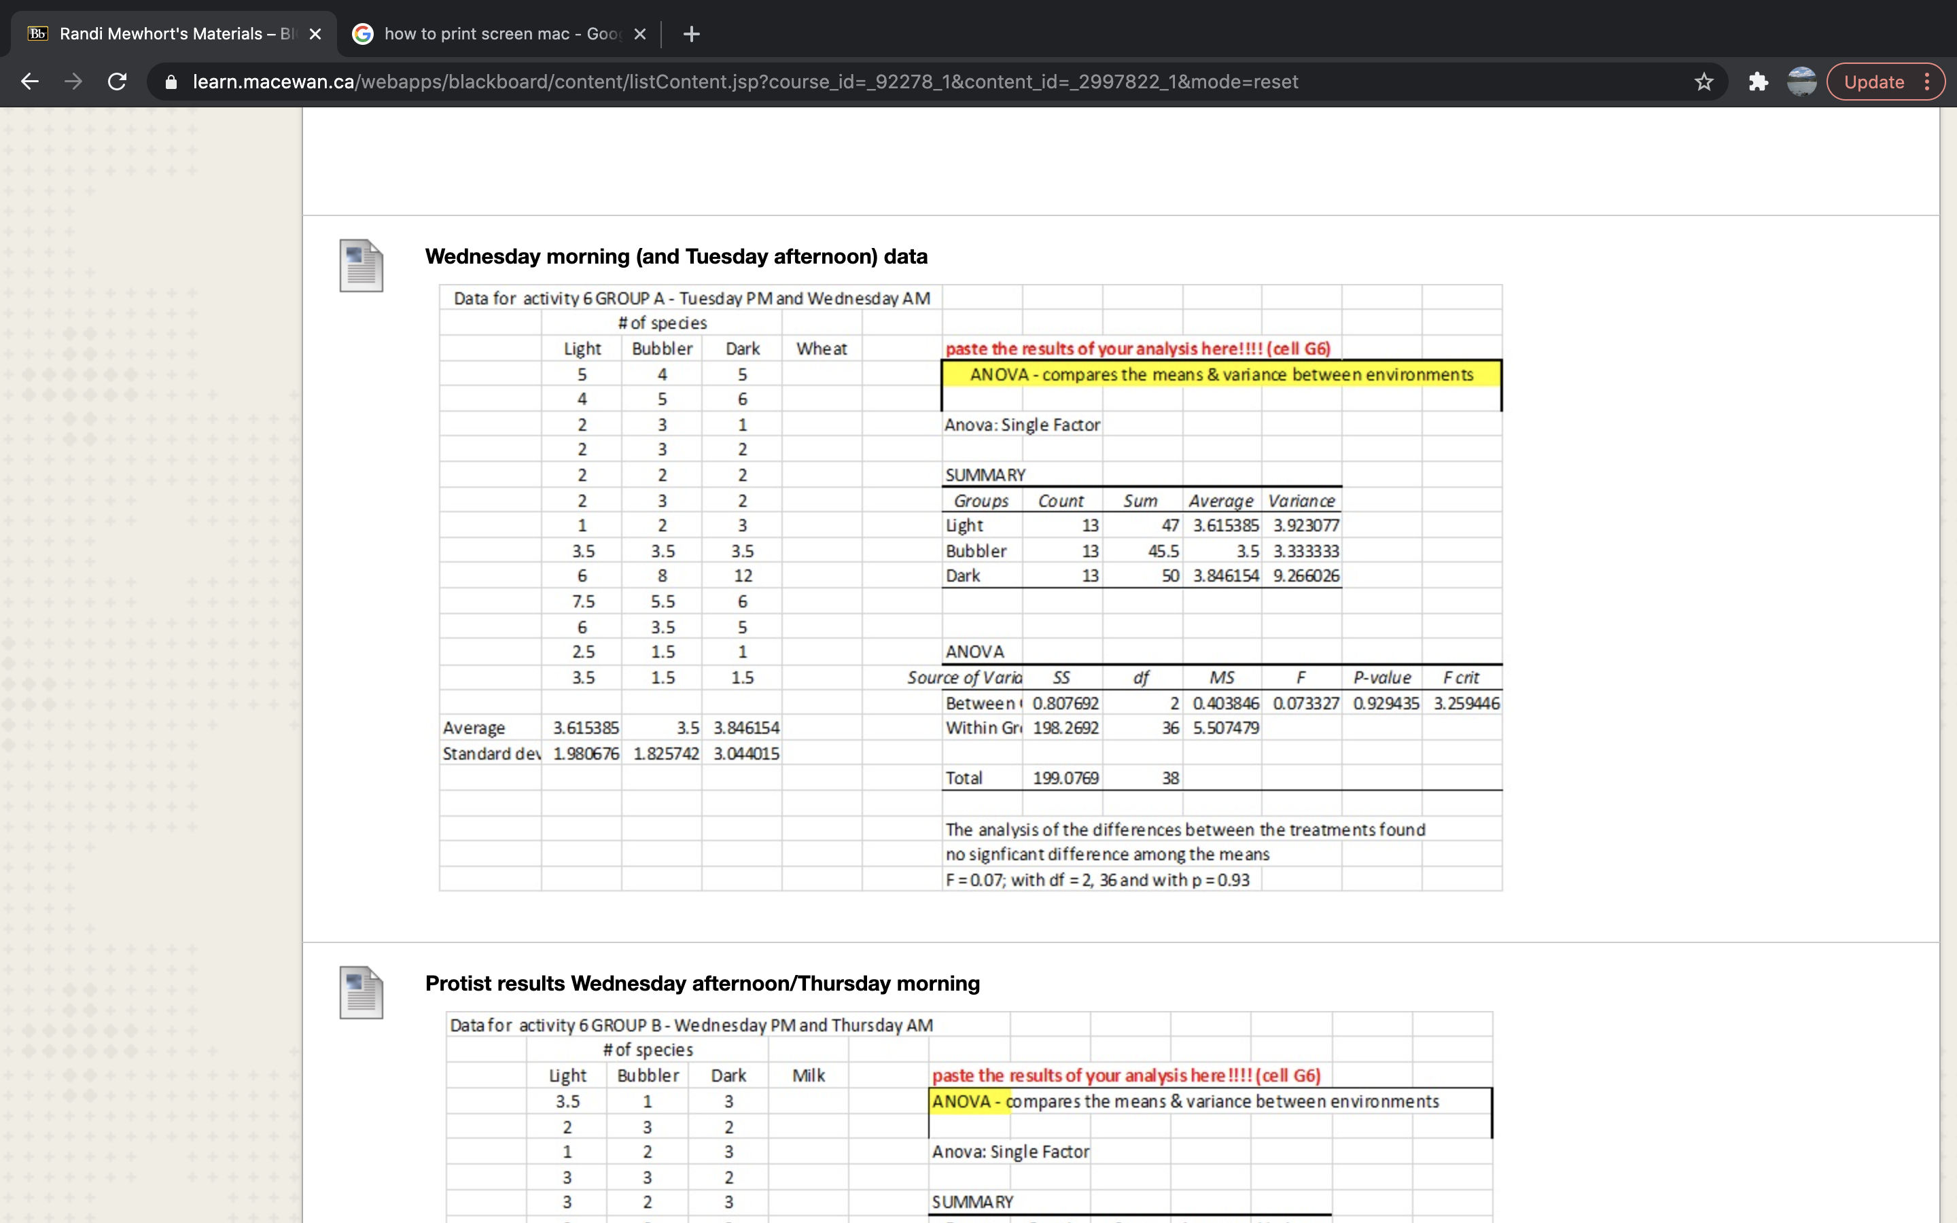1957x1223 pixels.
Task: Close the Randi Mewhort's Materials tab
Action: [315, 34]
